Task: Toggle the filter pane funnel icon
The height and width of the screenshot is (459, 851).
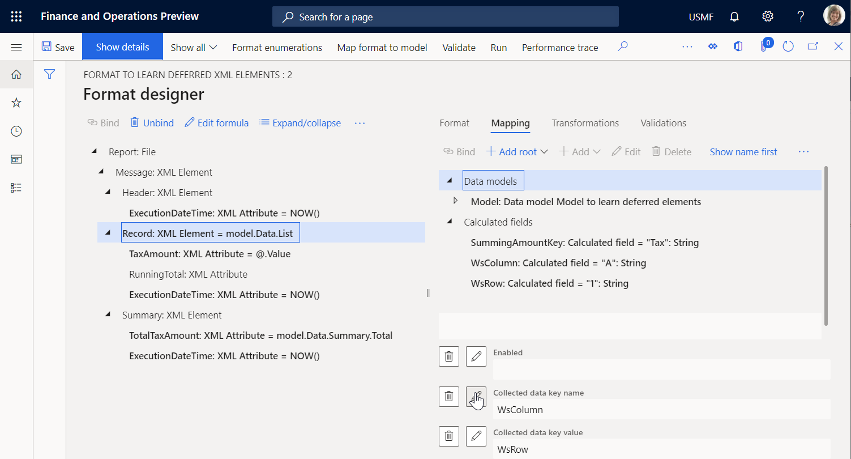Action: 50,74
